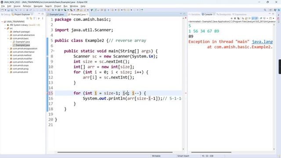Click Remove Launch X icon in Console

235,18
